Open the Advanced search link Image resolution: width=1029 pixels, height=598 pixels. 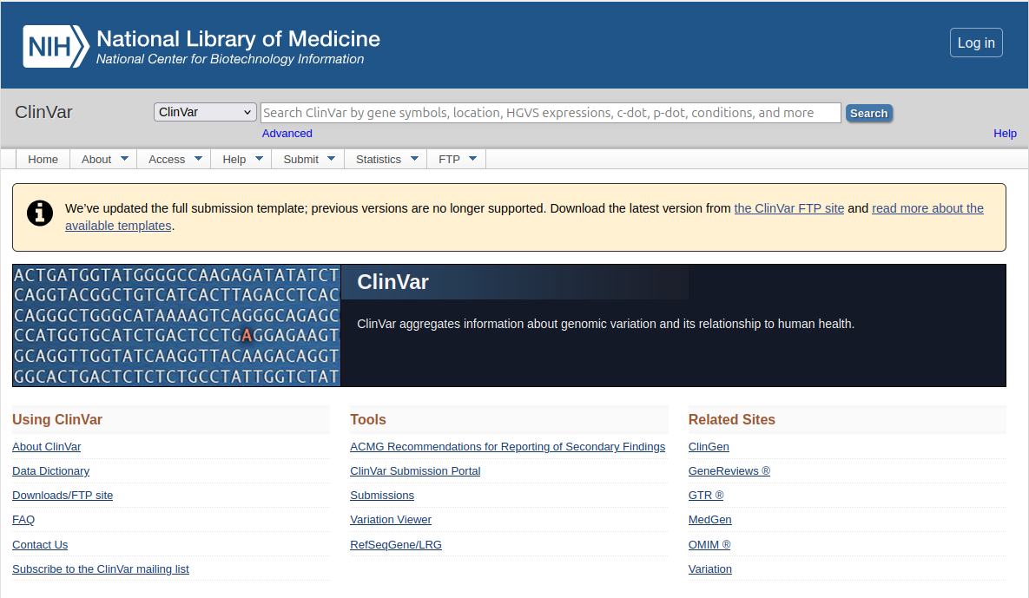[287, 133]
